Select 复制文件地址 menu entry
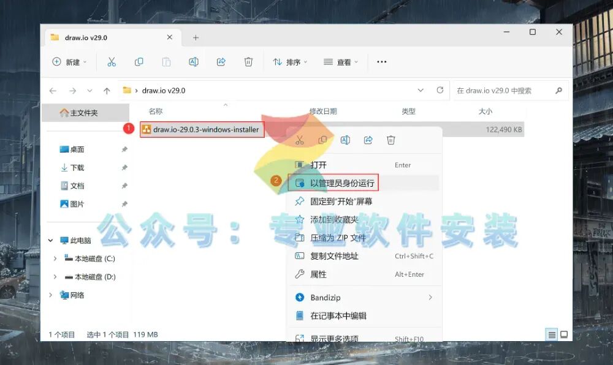613x365 pixels. pos(365,256)
